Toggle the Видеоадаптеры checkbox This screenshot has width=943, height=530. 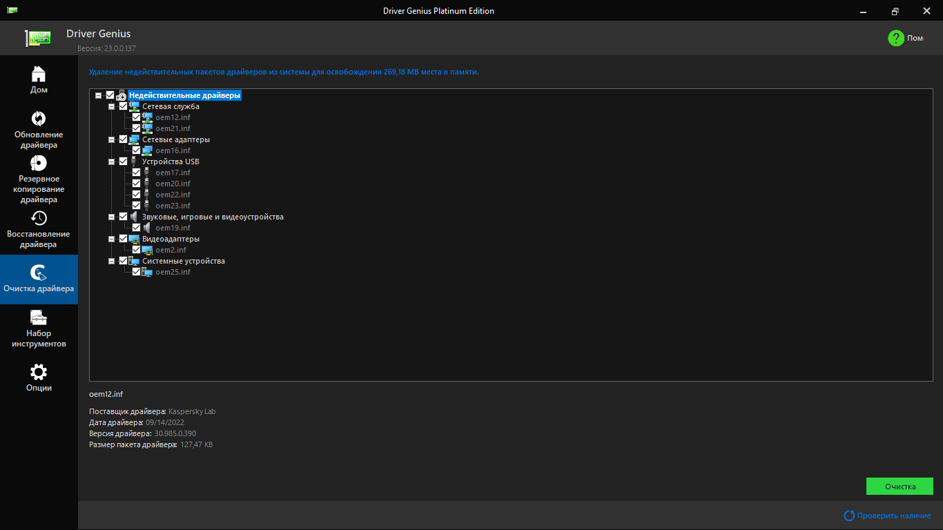(123, 239)
